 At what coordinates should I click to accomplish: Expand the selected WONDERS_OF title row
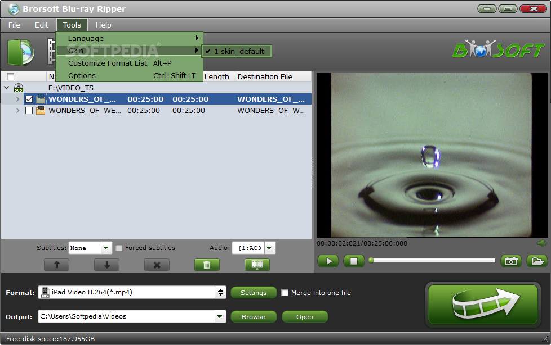pyautogui.click(x=17, y=99)
